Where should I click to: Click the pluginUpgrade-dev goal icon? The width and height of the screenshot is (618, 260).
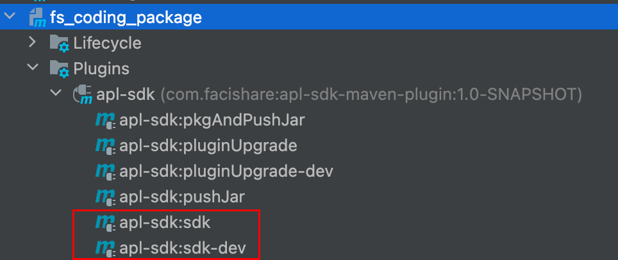(x=105, y=171)
